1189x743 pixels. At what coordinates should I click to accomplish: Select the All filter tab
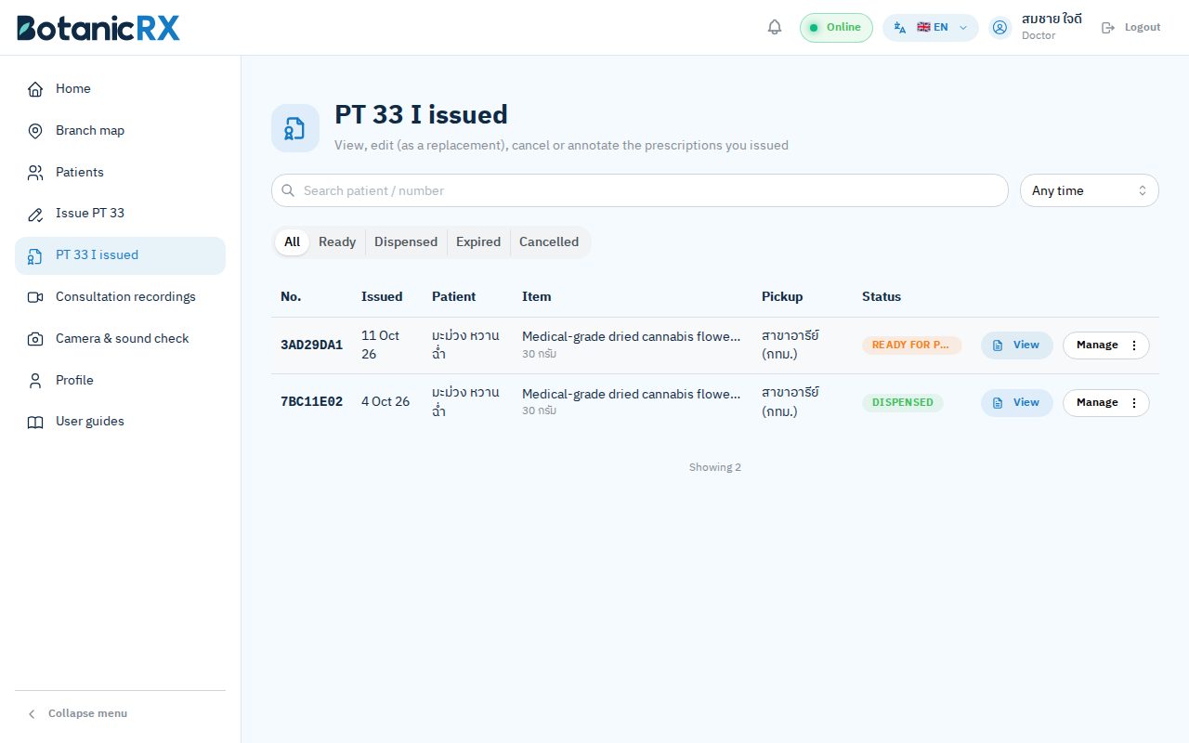[292, 242]
